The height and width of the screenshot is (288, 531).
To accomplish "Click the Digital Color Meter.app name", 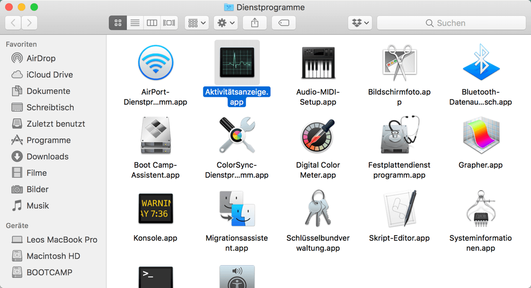I will point(318,170).
